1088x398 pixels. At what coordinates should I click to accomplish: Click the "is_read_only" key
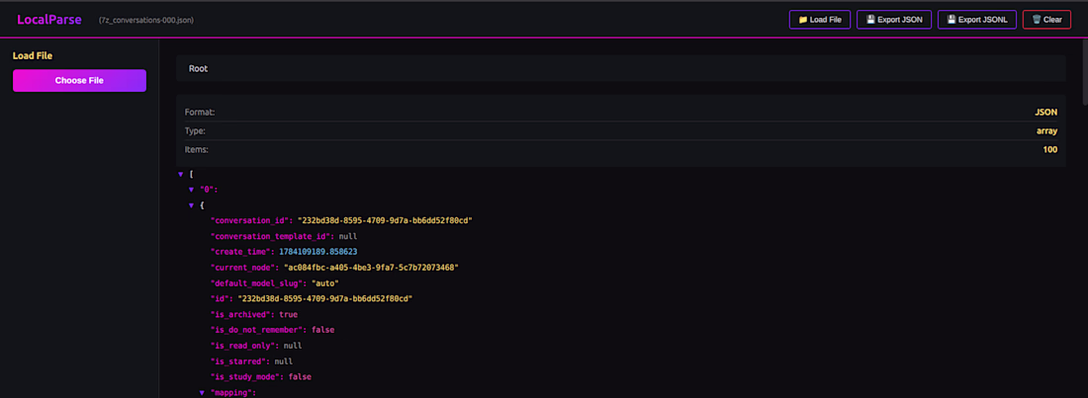244,346
